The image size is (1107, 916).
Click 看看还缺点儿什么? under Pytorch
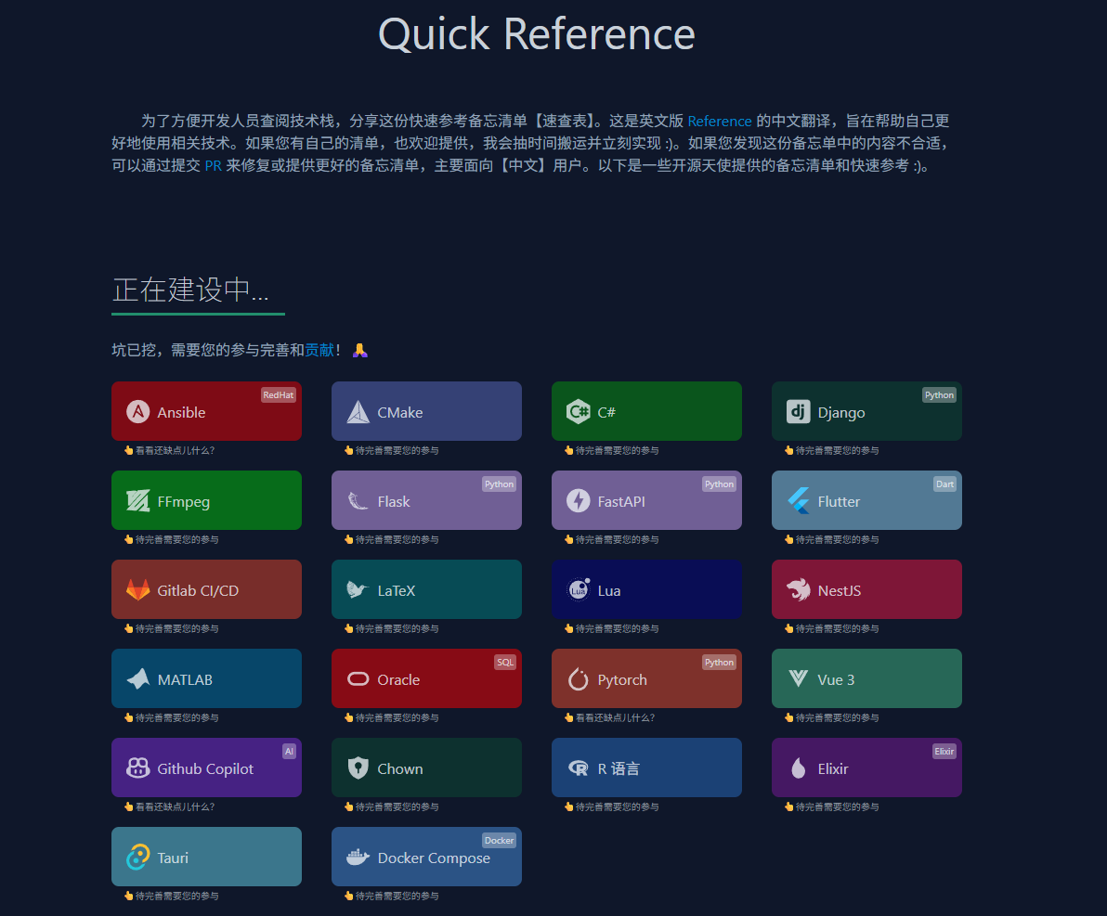click(615, 717)
